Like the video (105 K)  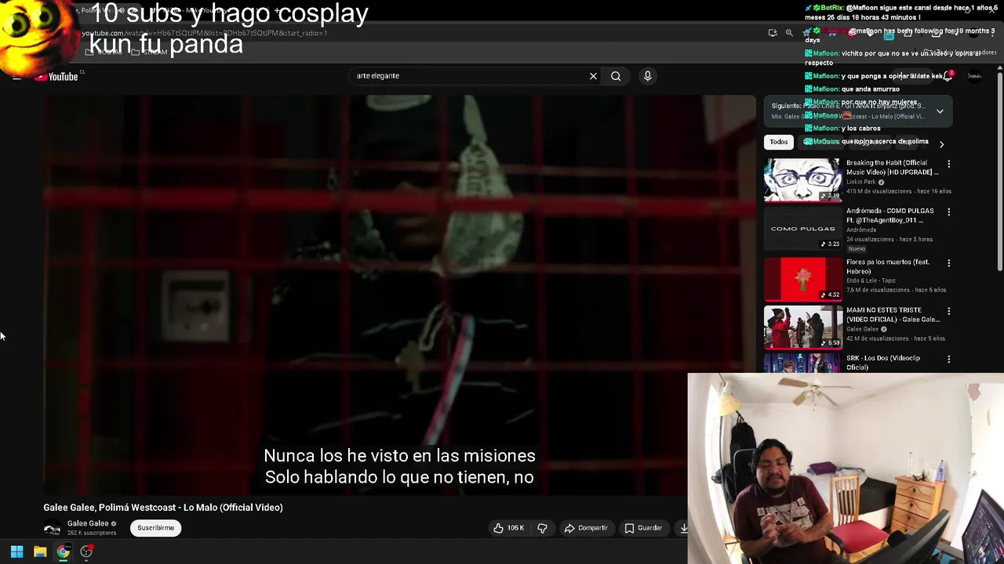(x=508, y=528)
